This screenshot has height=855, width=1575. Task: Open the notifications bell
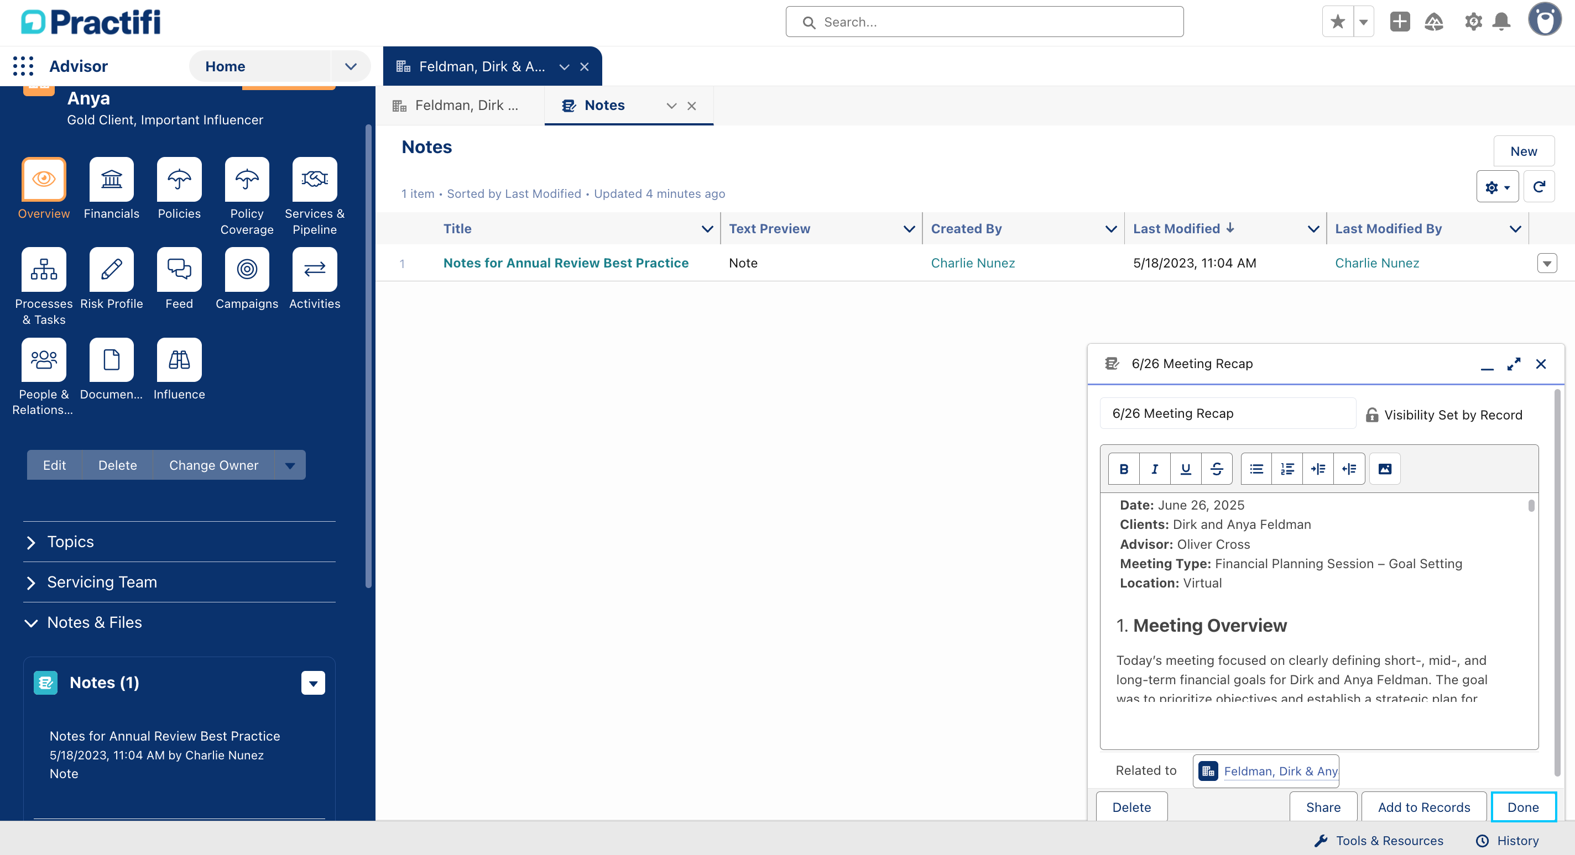1501,22
